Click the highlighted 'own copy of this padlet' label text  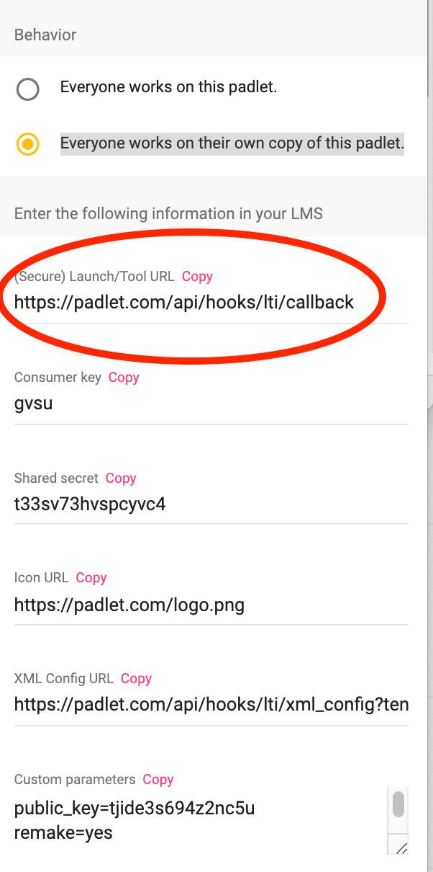(x=232, y=143)
